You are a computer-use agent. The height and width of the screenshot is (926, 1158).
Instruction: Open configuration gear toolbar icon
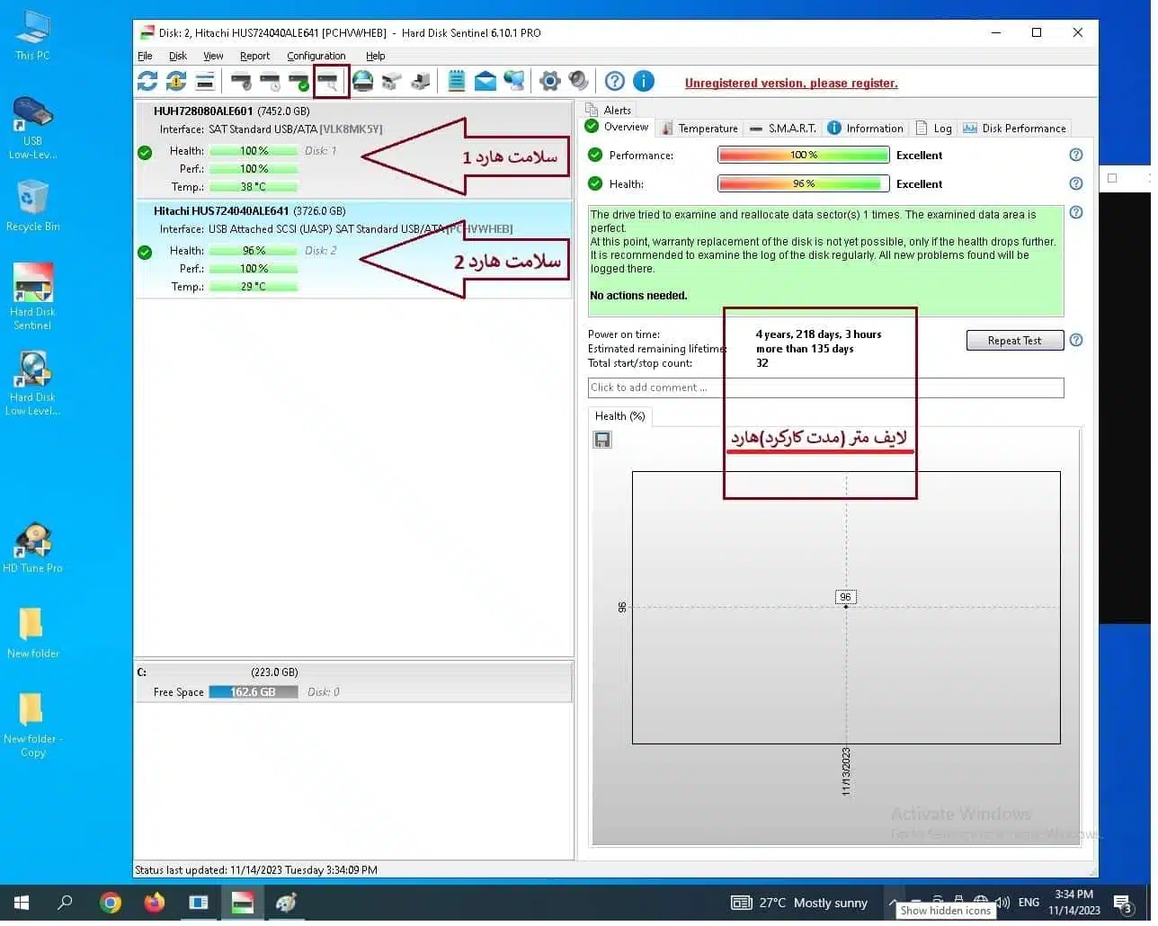coord(550,82)
